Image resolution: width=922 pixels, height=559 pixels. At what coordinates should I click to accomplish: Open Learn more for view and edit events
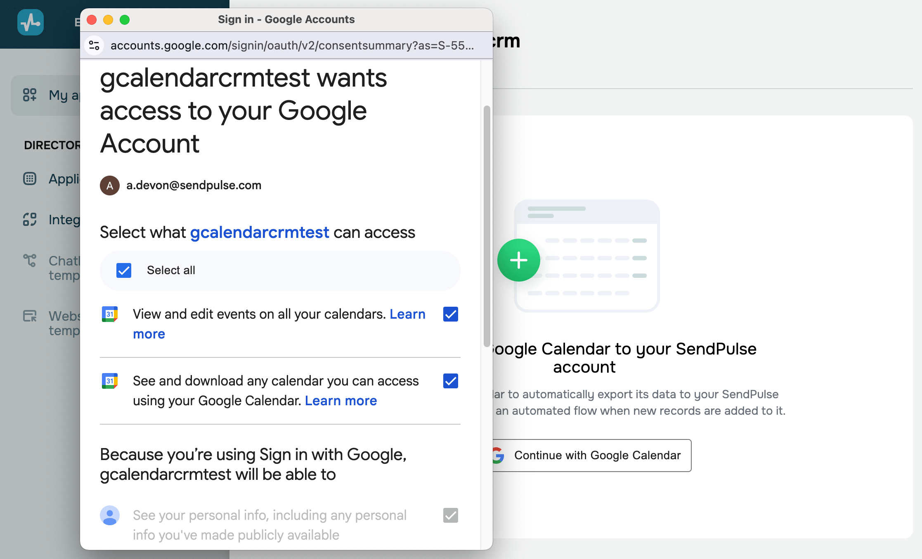point(279,324)
